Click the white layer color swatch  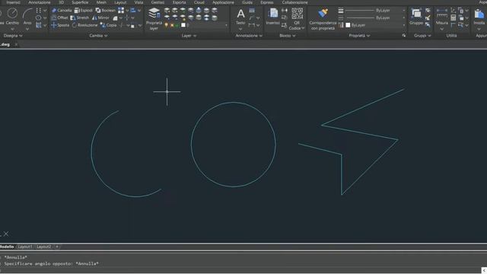pos(183,25)
